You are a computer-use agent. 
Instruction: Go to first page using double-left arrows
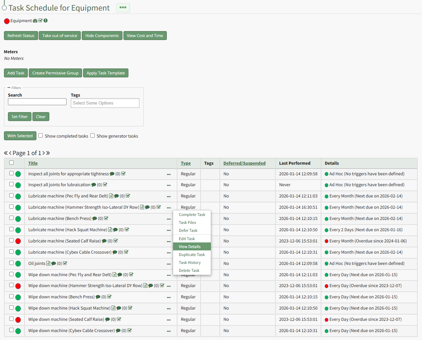click(x=6, y=153)
